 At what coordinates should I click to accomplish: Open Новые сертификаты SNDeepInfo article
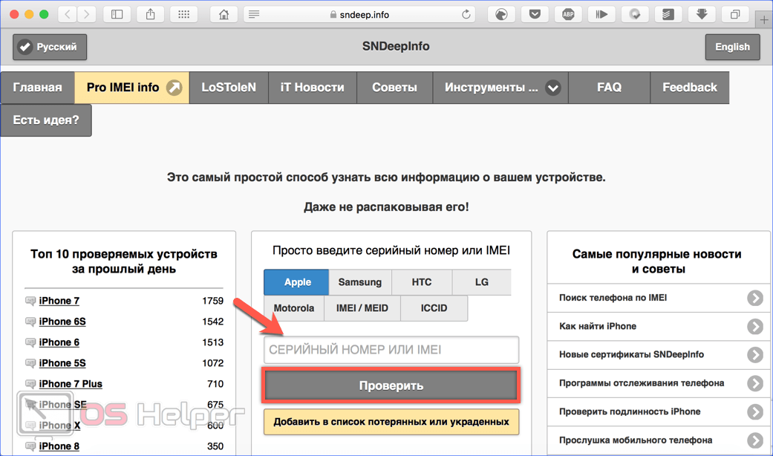(659, 354)
